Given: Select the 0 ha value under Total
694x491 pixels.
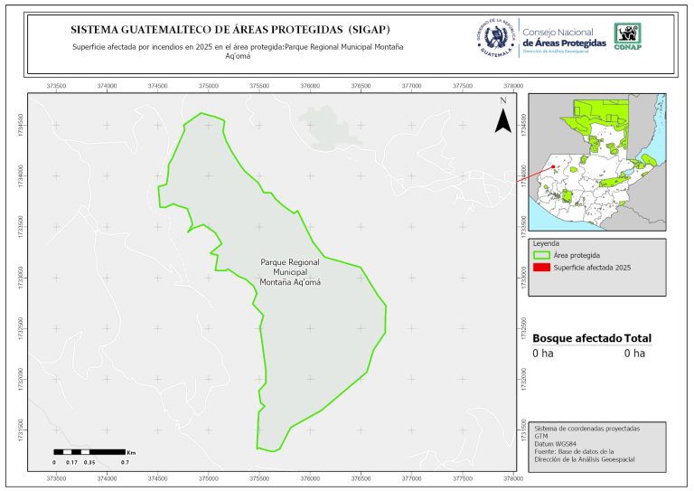Looking at the screenshot, I should (634, 354).
